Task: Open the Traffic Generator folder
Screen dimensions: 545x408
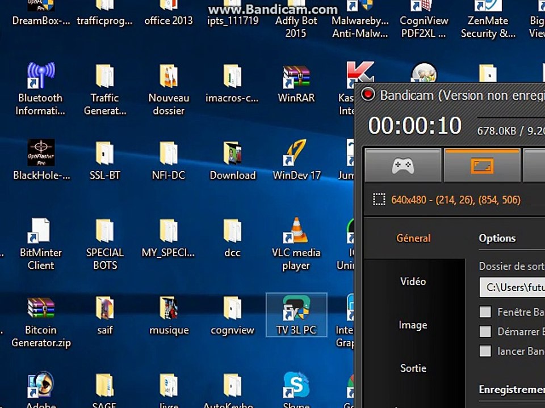Action: (104, 89)
